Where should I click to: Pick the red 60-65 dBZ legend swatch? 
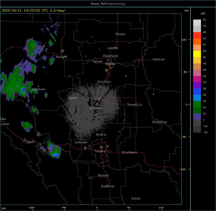(x=197, y=35)
